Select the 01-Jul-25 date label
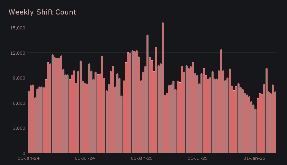The height and width of the screenshot is (165, 287). [197, 158]
